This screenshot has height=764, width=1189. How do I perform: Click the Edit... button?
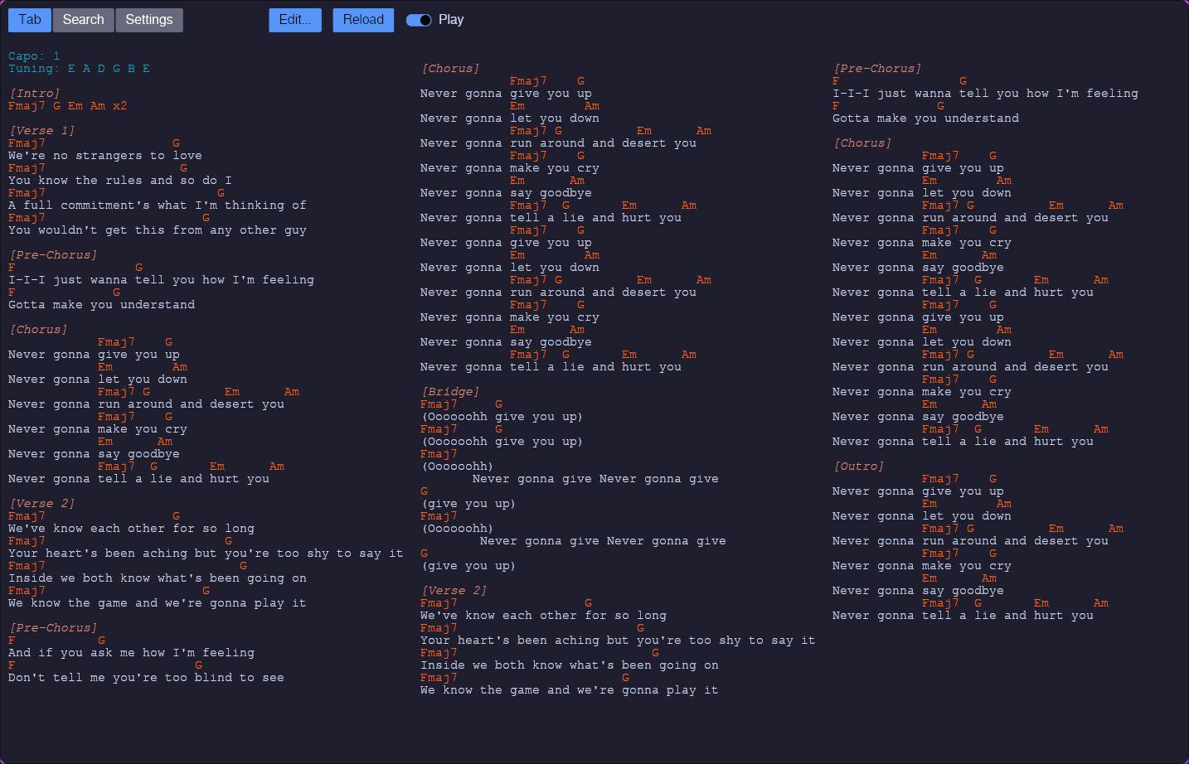tap(295, 20)
